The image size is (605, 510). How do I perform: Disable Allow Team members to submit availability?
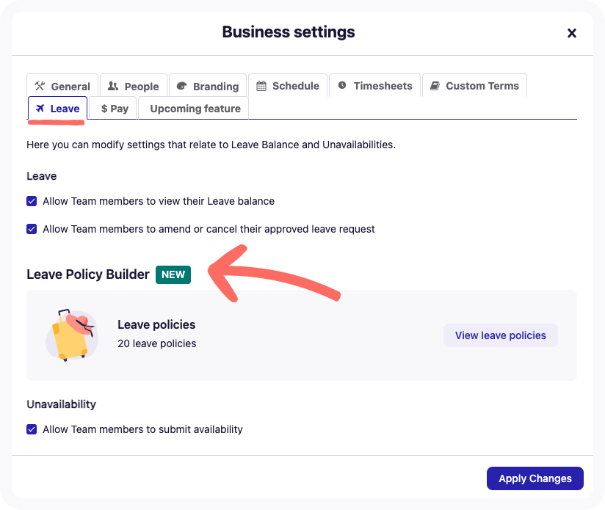click(x=32, y=429)
